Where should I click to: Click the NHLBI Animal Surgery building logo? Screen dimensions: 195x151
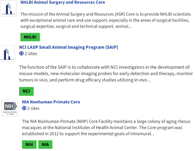(8, 8)
